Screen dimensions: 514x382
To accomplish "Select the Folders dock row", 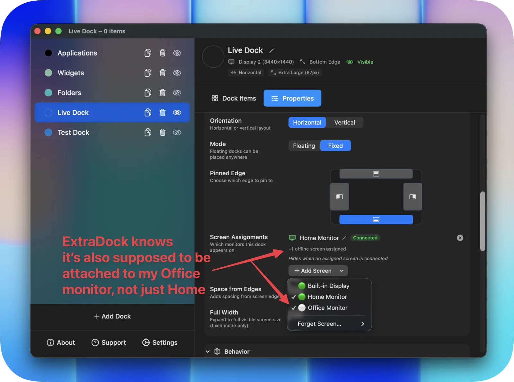I will click(112, 93).
